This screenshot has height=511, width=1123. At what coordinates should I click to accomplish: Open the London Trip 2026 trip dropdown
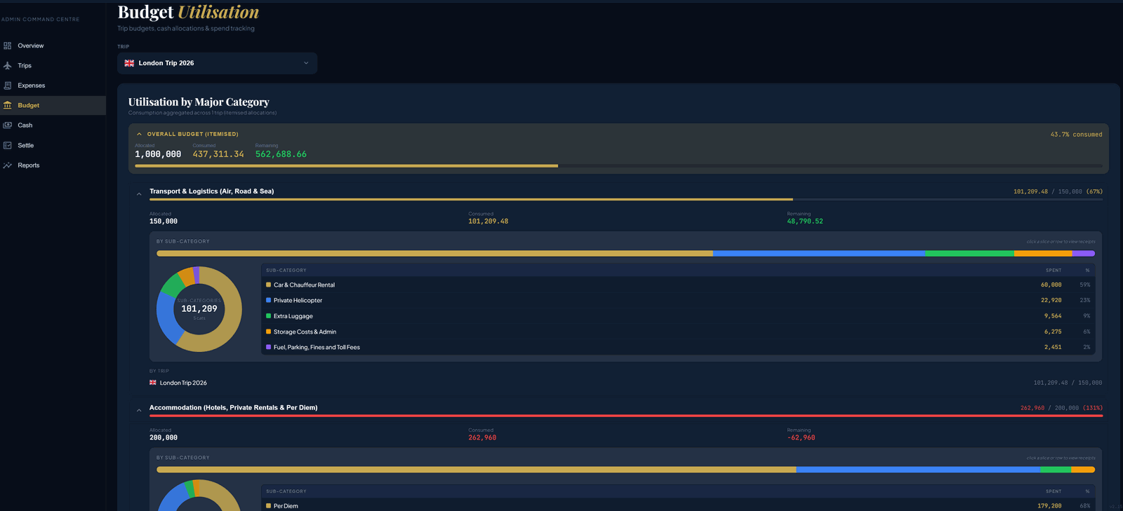(x=218, y=63)
